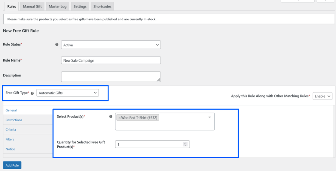
Task: Go to the Master Log tab
Action: (58, 6)
